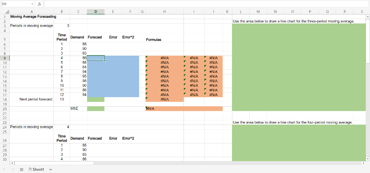Select green MSE result cell D20
Viewport: 370px width, 173px height.
coord(95,109)
